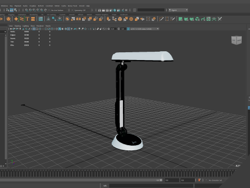250x188 pixels.
Task: Click the gamma value field
Action: 123,29
